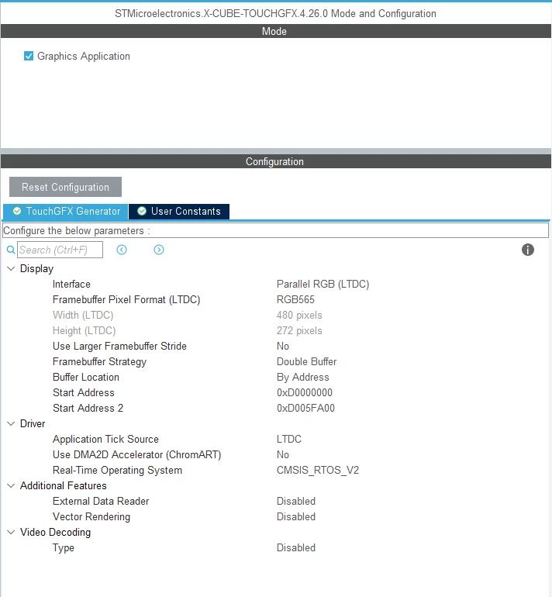Edit Start Address value 0xD0000000
This screenshot has height=597, width=552.
pos(304,392)
